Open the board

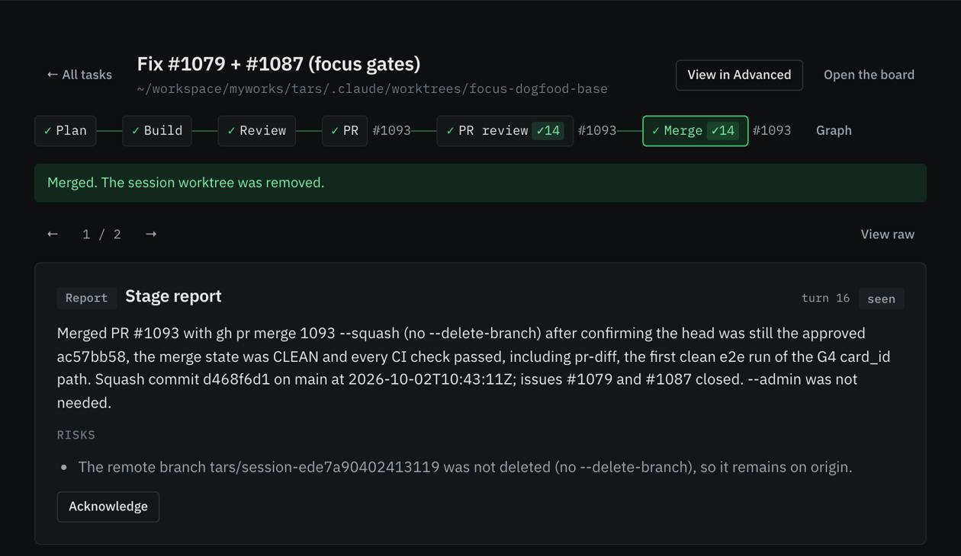pyautogui.click(x=869, y=75)
